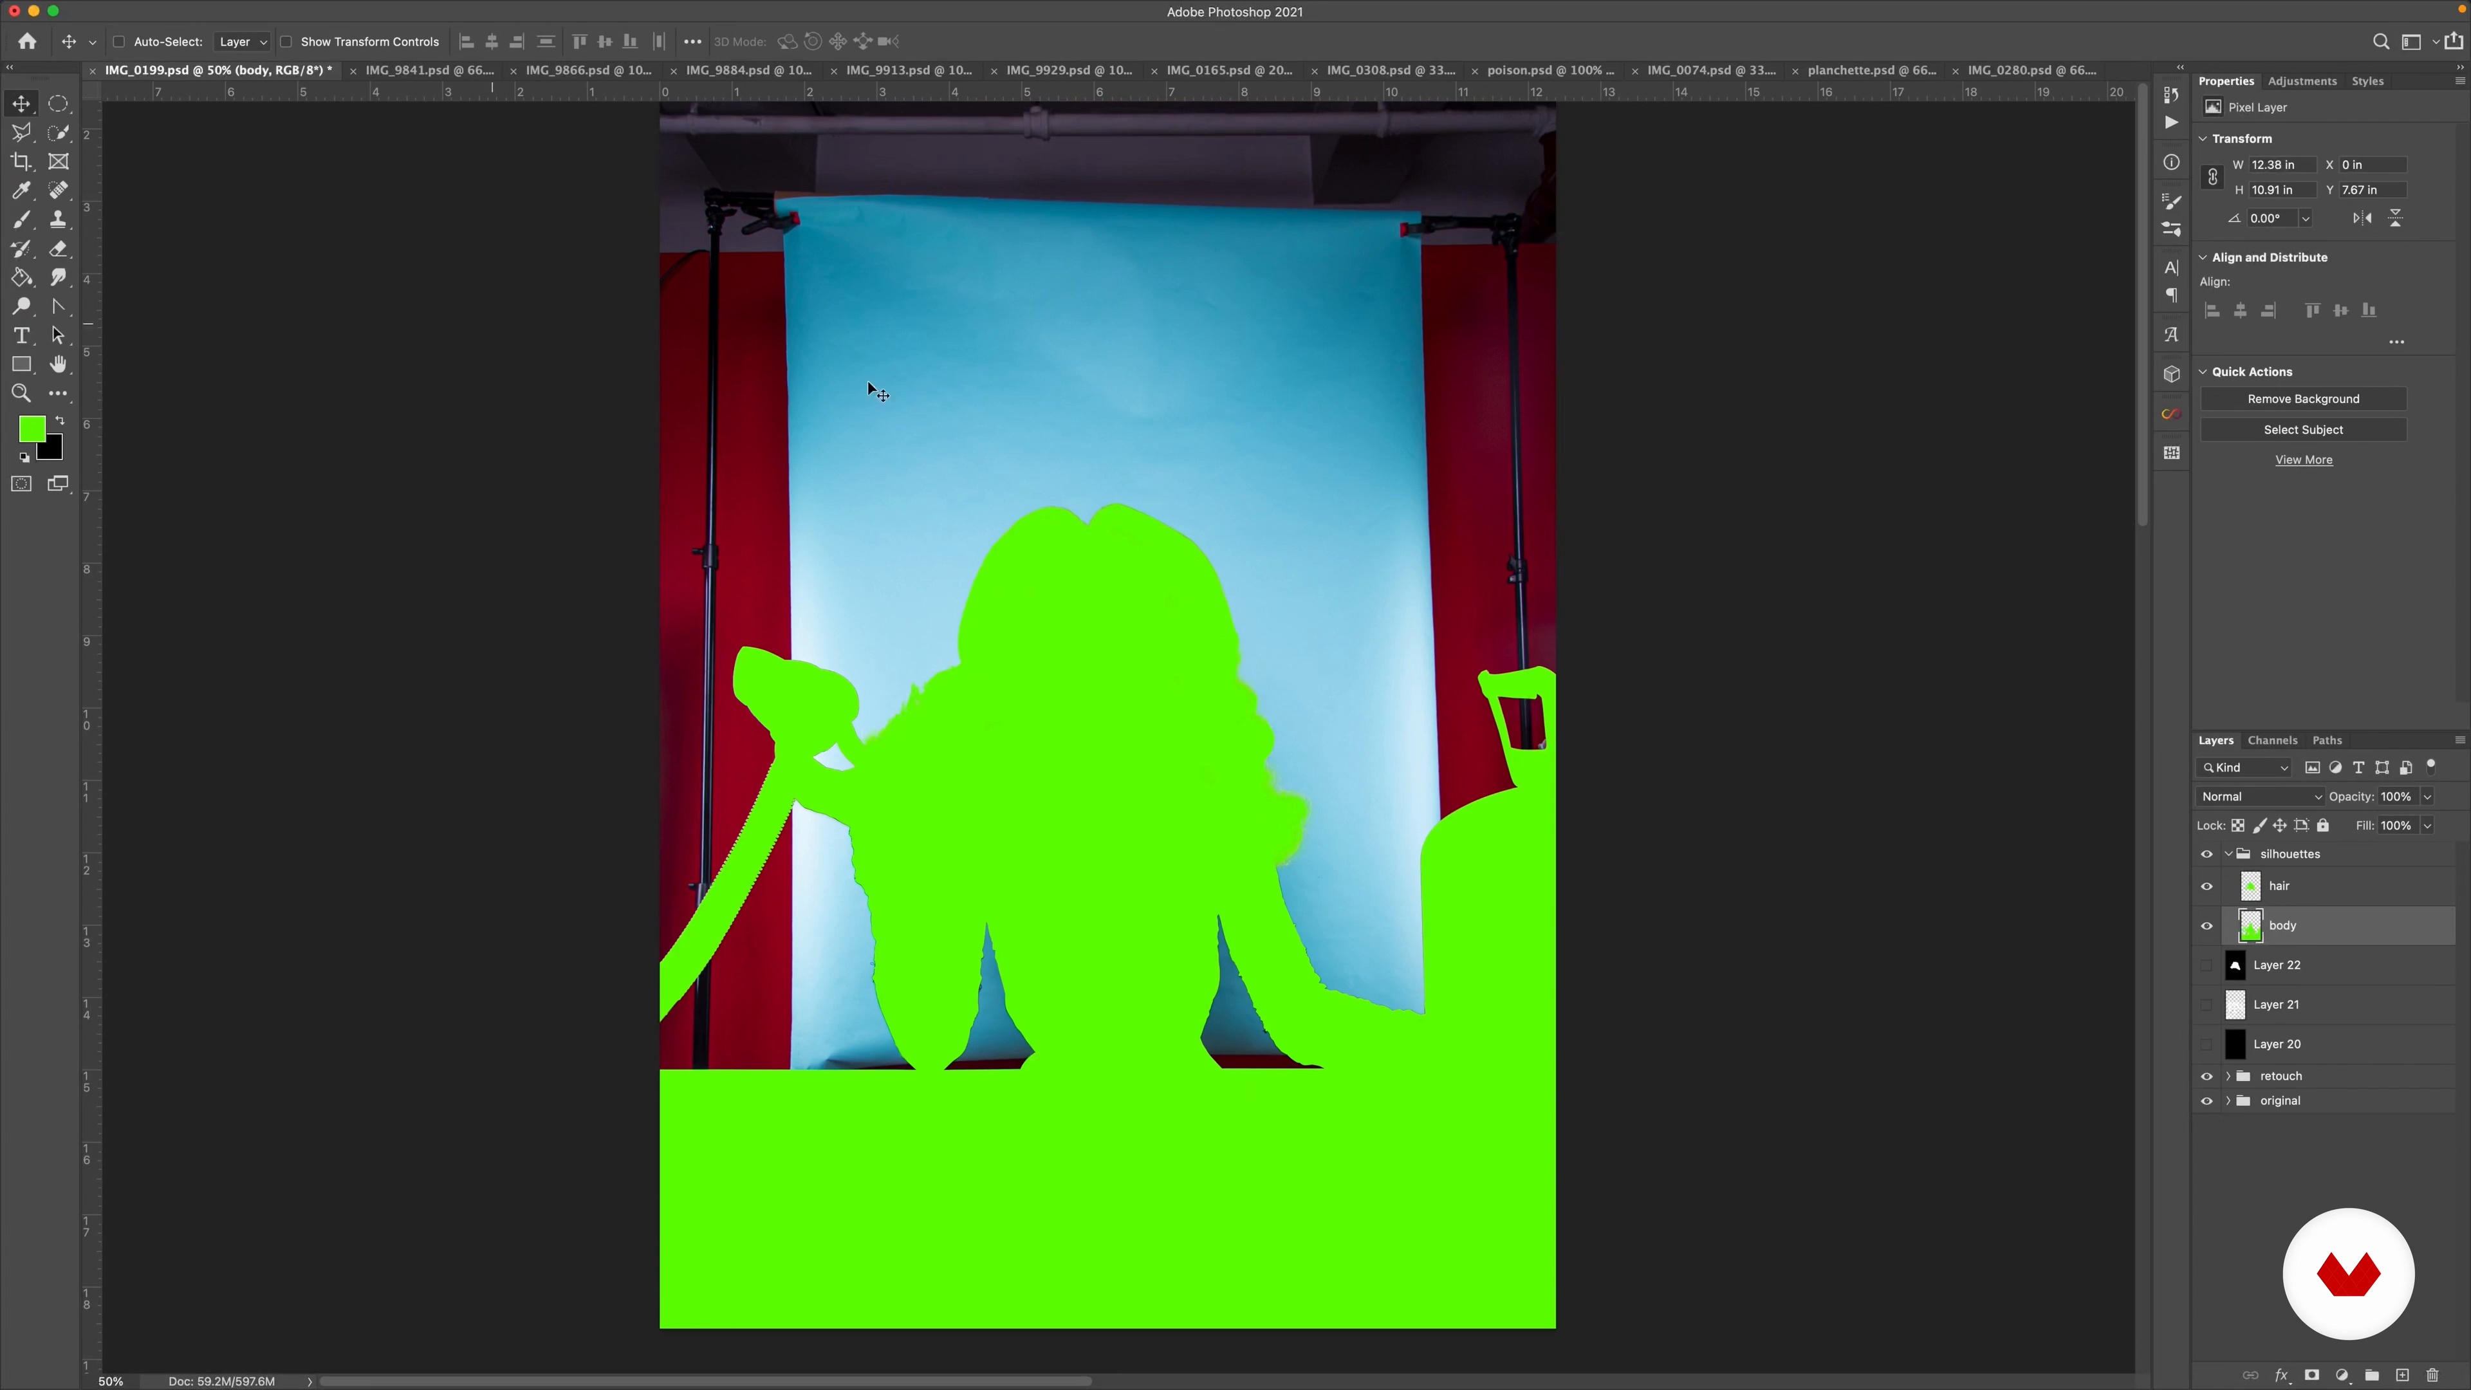Select the Hand tool
2471x1390 pixels.
tap(59, 364)
